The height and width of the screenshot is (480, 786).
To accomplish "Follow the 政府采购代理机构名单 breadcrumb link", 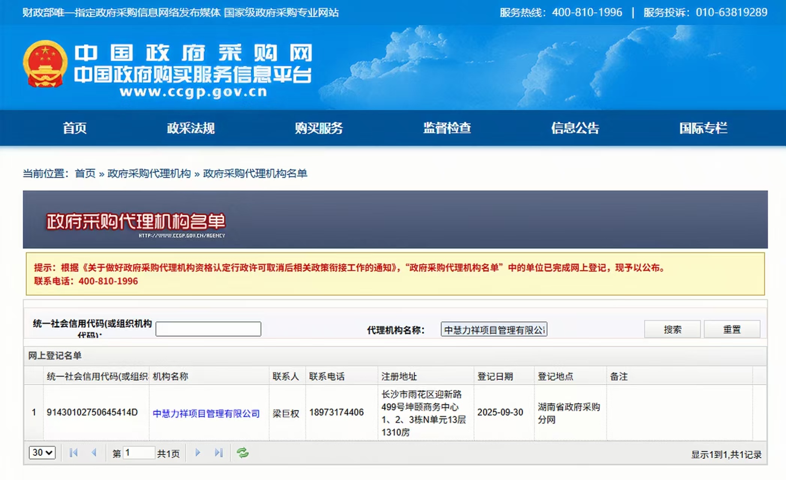I will coord(255,173).
